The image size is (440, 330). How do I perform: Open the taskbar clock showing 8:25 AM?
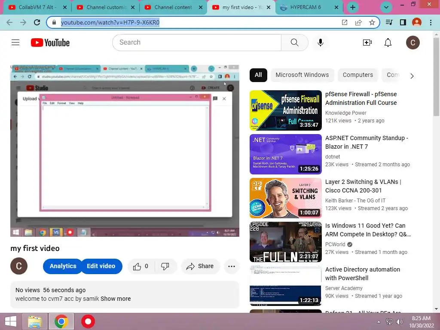421,321
